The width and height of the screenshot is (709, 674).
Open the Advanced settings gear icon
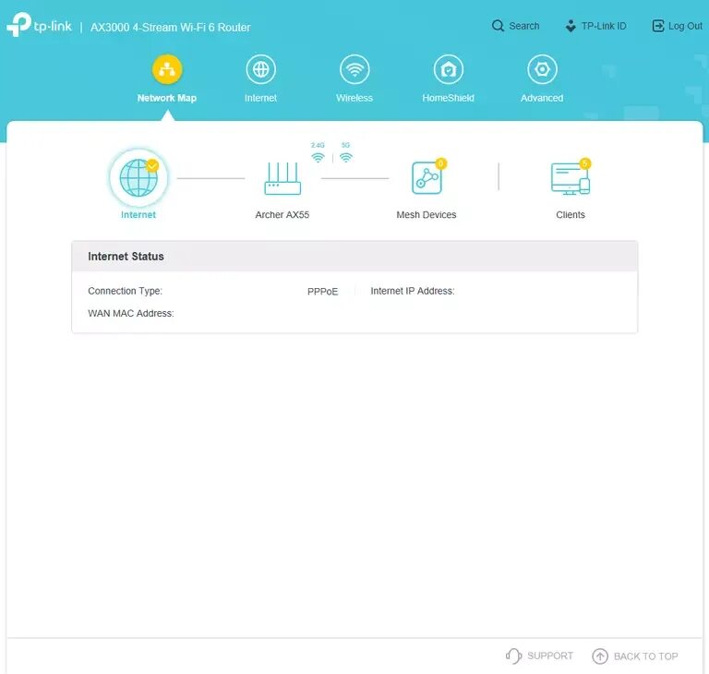click(x=542, y=69)
